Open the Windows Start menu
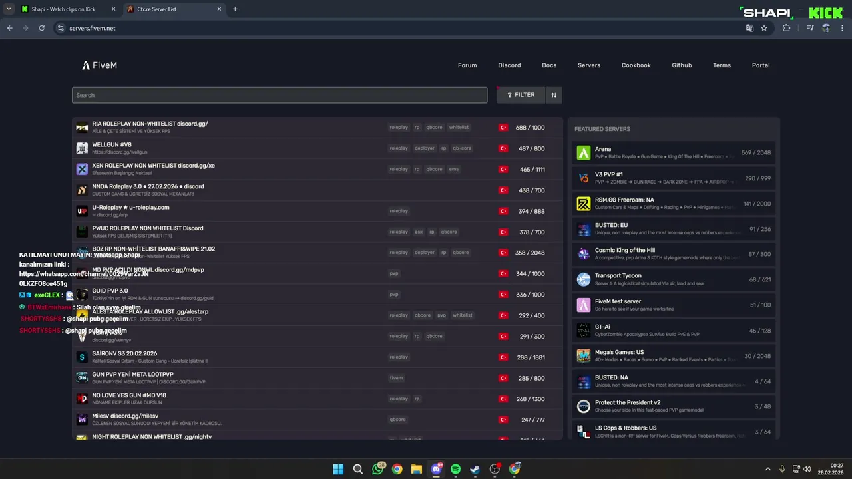The width and height of the screenshot is (852, 479). [338, 469]
